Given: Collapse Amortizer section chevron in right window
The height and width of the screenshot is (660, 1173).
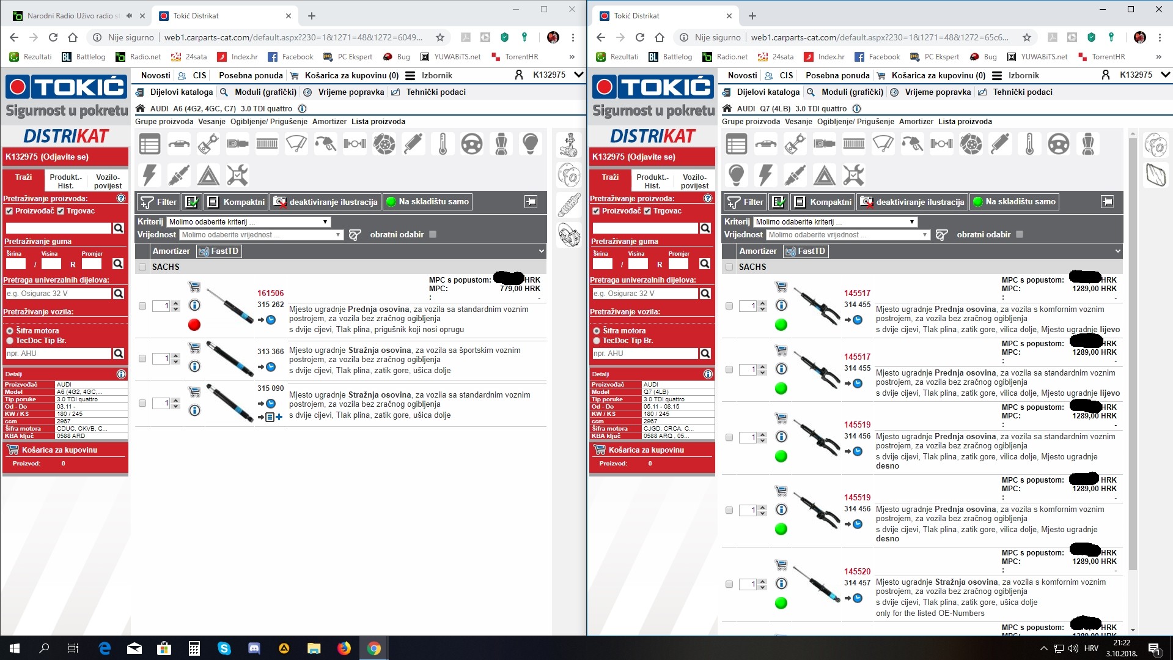Looking at the screenshot, I should coord(1118,251).
